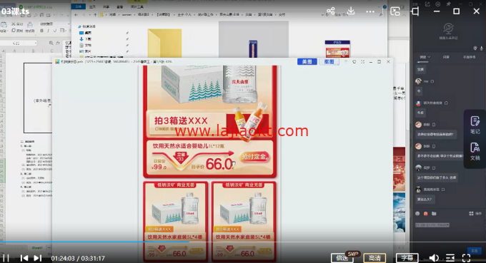Switch to the second chat panel tab
Image resolution: width=486 pixels, height=263 pixels.
pyautogui.click(x=446, y=57)
